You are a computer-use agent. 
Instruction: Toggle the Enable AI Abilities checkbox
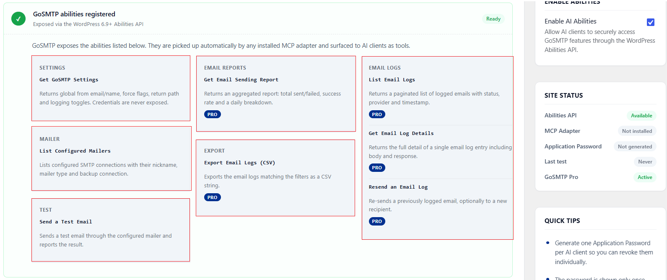coord(651,22)
